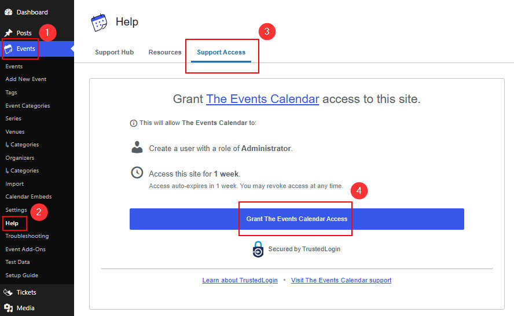The height and width of the screenshot is (316, 514).
Task: Click the Events calendar icon in sidebar
Action: [8, 49]
